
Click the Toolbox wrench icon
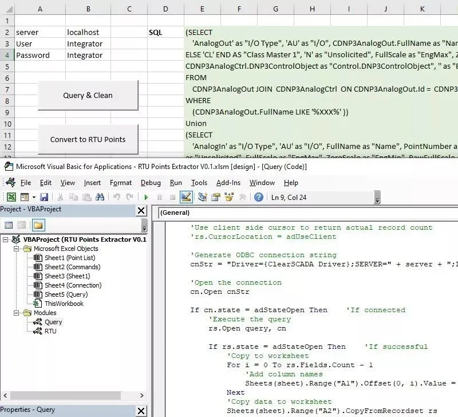point(242,197)
